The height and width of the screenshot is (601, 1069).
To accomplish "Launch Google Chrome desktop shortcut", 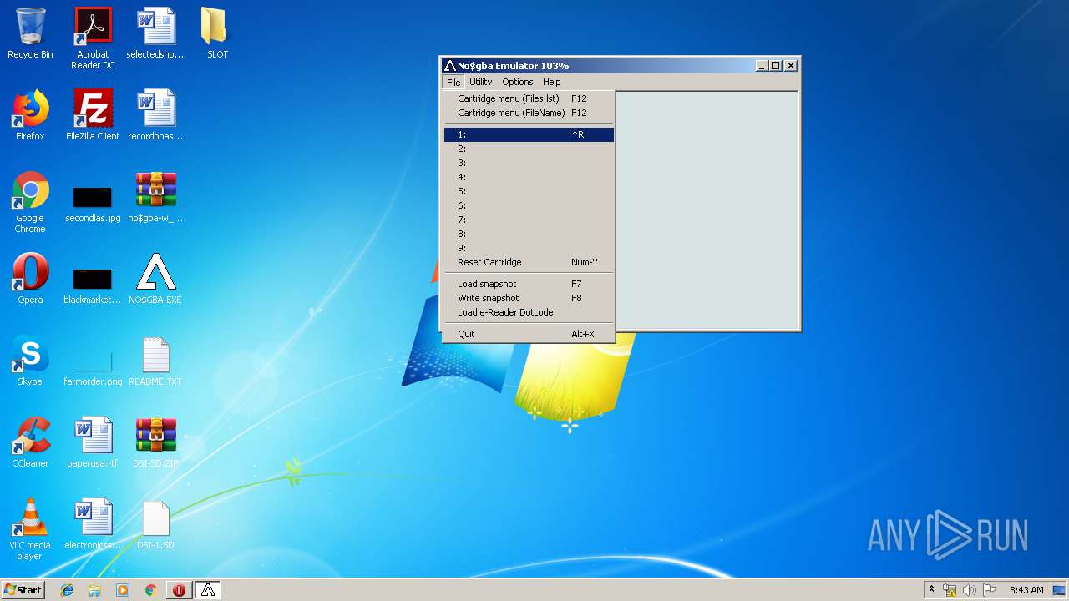I will point(30,202).
